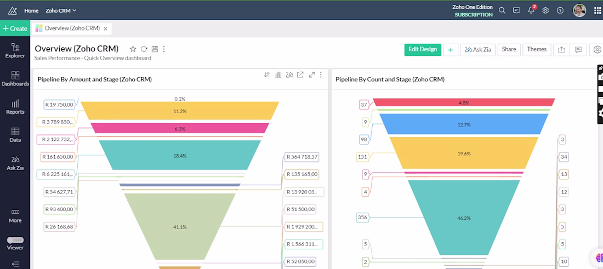Select the green 41.1% funnel segment
This screenshot has width=603, height=269.
[180, 227]
